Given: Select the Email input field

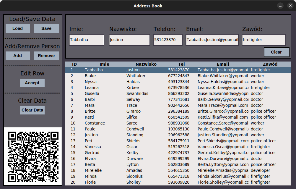Looking at the screenshot, I should [212, 40].
